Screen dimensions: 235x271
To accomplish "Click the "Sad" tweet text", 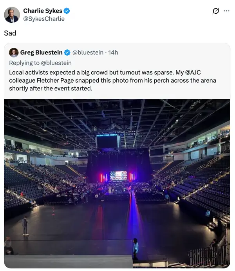I will pos(10,33).
